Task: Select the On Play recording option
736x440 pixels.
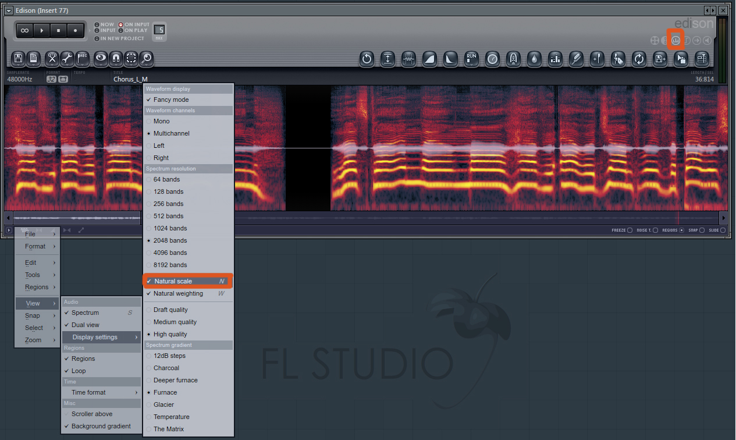Action: [x=133, y=30]
